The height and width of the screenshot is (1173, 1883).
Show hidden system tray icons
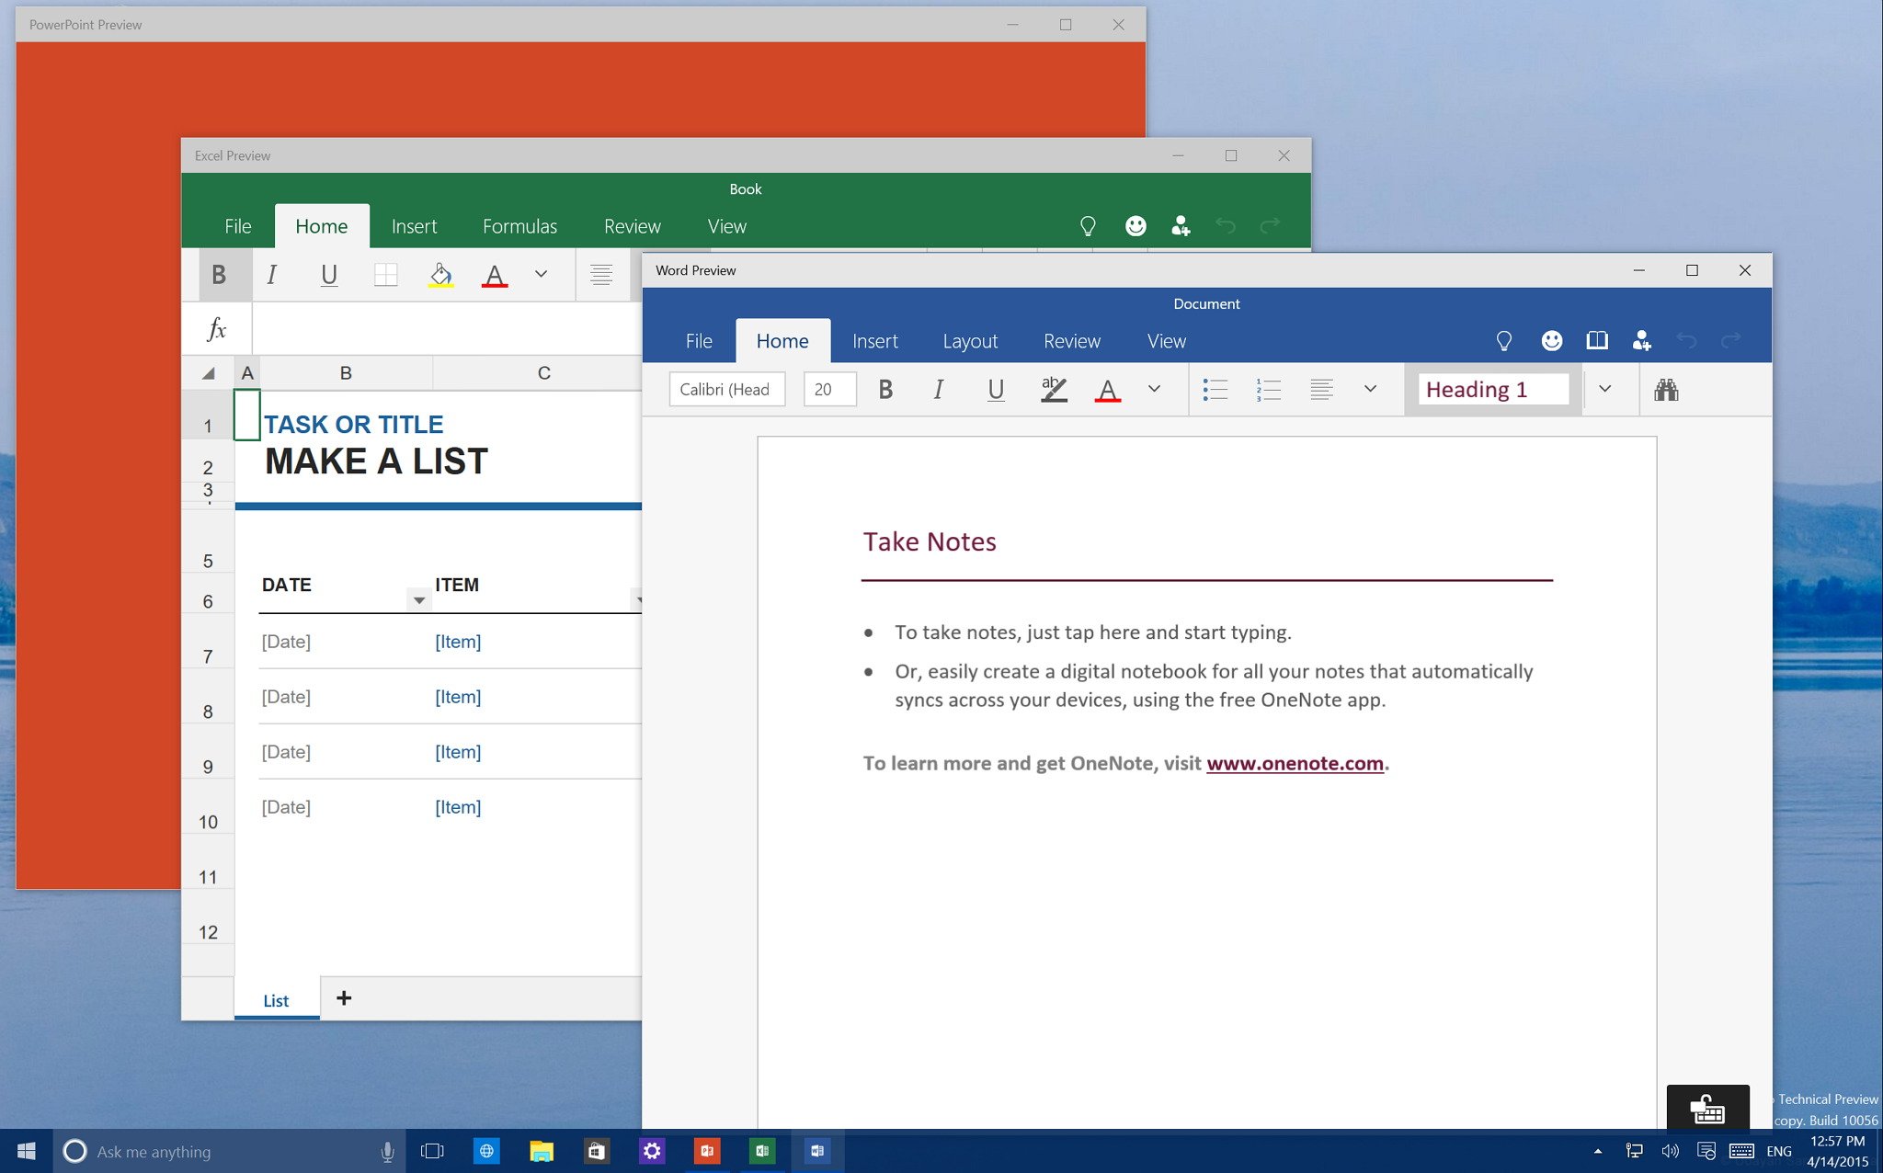pyautogui.click(x=1598, y=1151)
